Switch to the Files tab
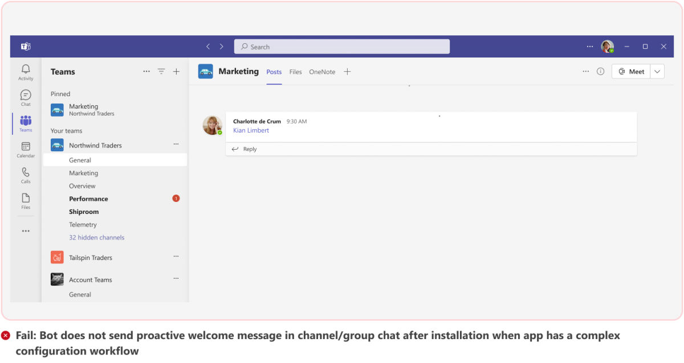The height and width of the screenshot is (363, 684). [x=295, y=72]
